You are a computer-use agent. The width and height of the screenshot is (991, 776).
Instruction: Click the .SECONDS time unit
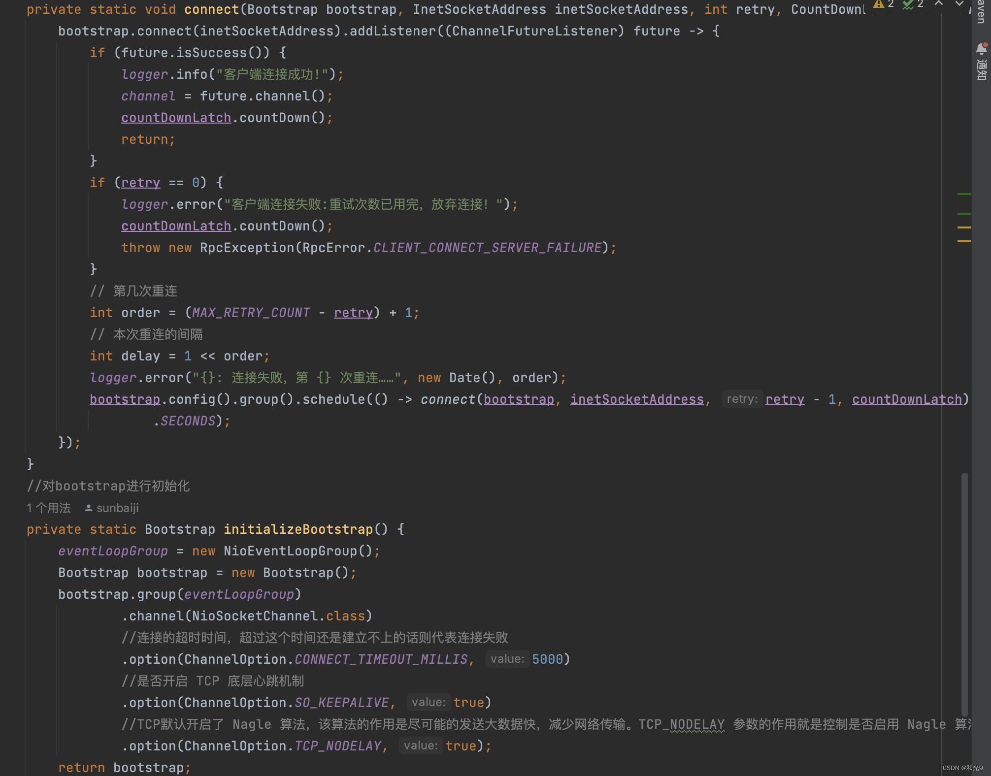[x=184, y=421]
